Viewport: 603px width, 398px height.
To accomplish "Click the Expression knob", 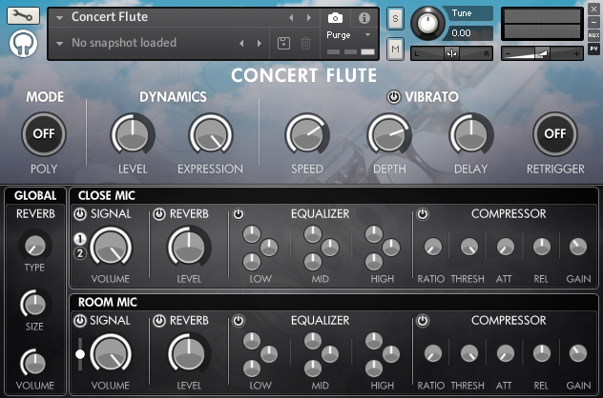I will (x=211, y=135).
